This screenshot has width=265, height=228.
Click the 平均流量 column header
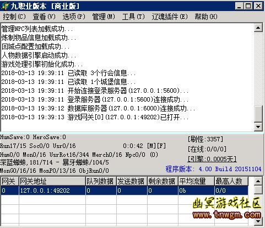pos(196,181)
